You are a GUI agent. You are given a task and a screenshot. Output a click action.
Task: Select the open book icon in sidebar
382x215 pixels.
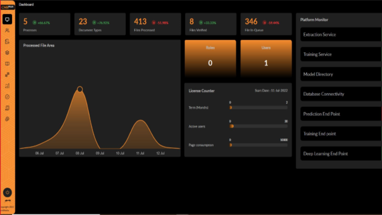tap(7, 64)
